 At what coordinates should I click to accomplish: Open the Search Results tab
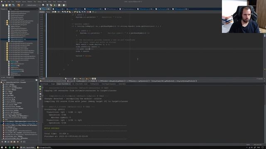(x=44, y=84)
